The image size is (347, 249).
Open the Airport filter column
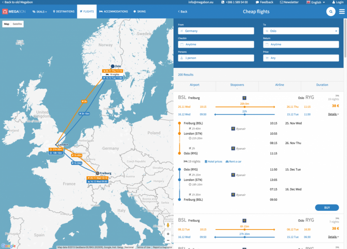tap(194, 86)
